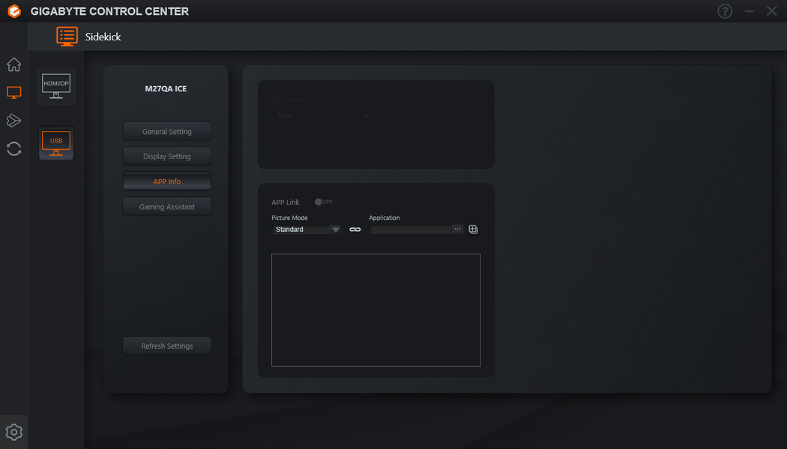
Task: Open the monitor section in sidebar
Action: 14,93
